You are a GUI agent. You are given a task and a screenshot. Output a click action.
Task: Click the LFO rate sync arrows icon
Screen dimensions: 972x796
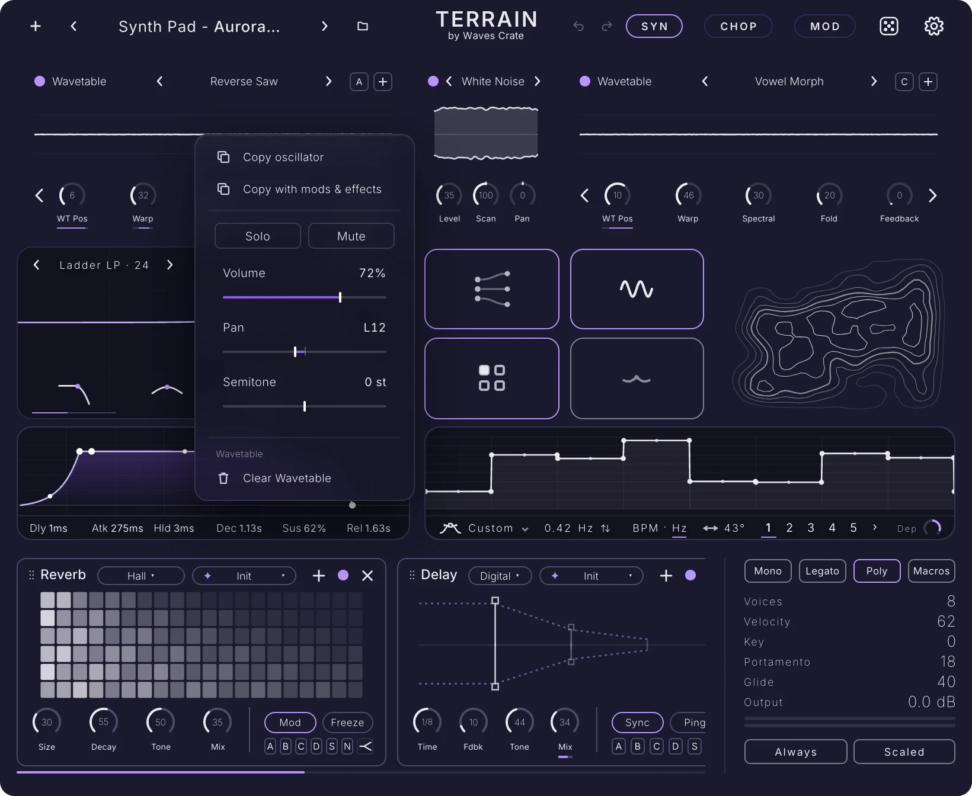pos(606,528)
